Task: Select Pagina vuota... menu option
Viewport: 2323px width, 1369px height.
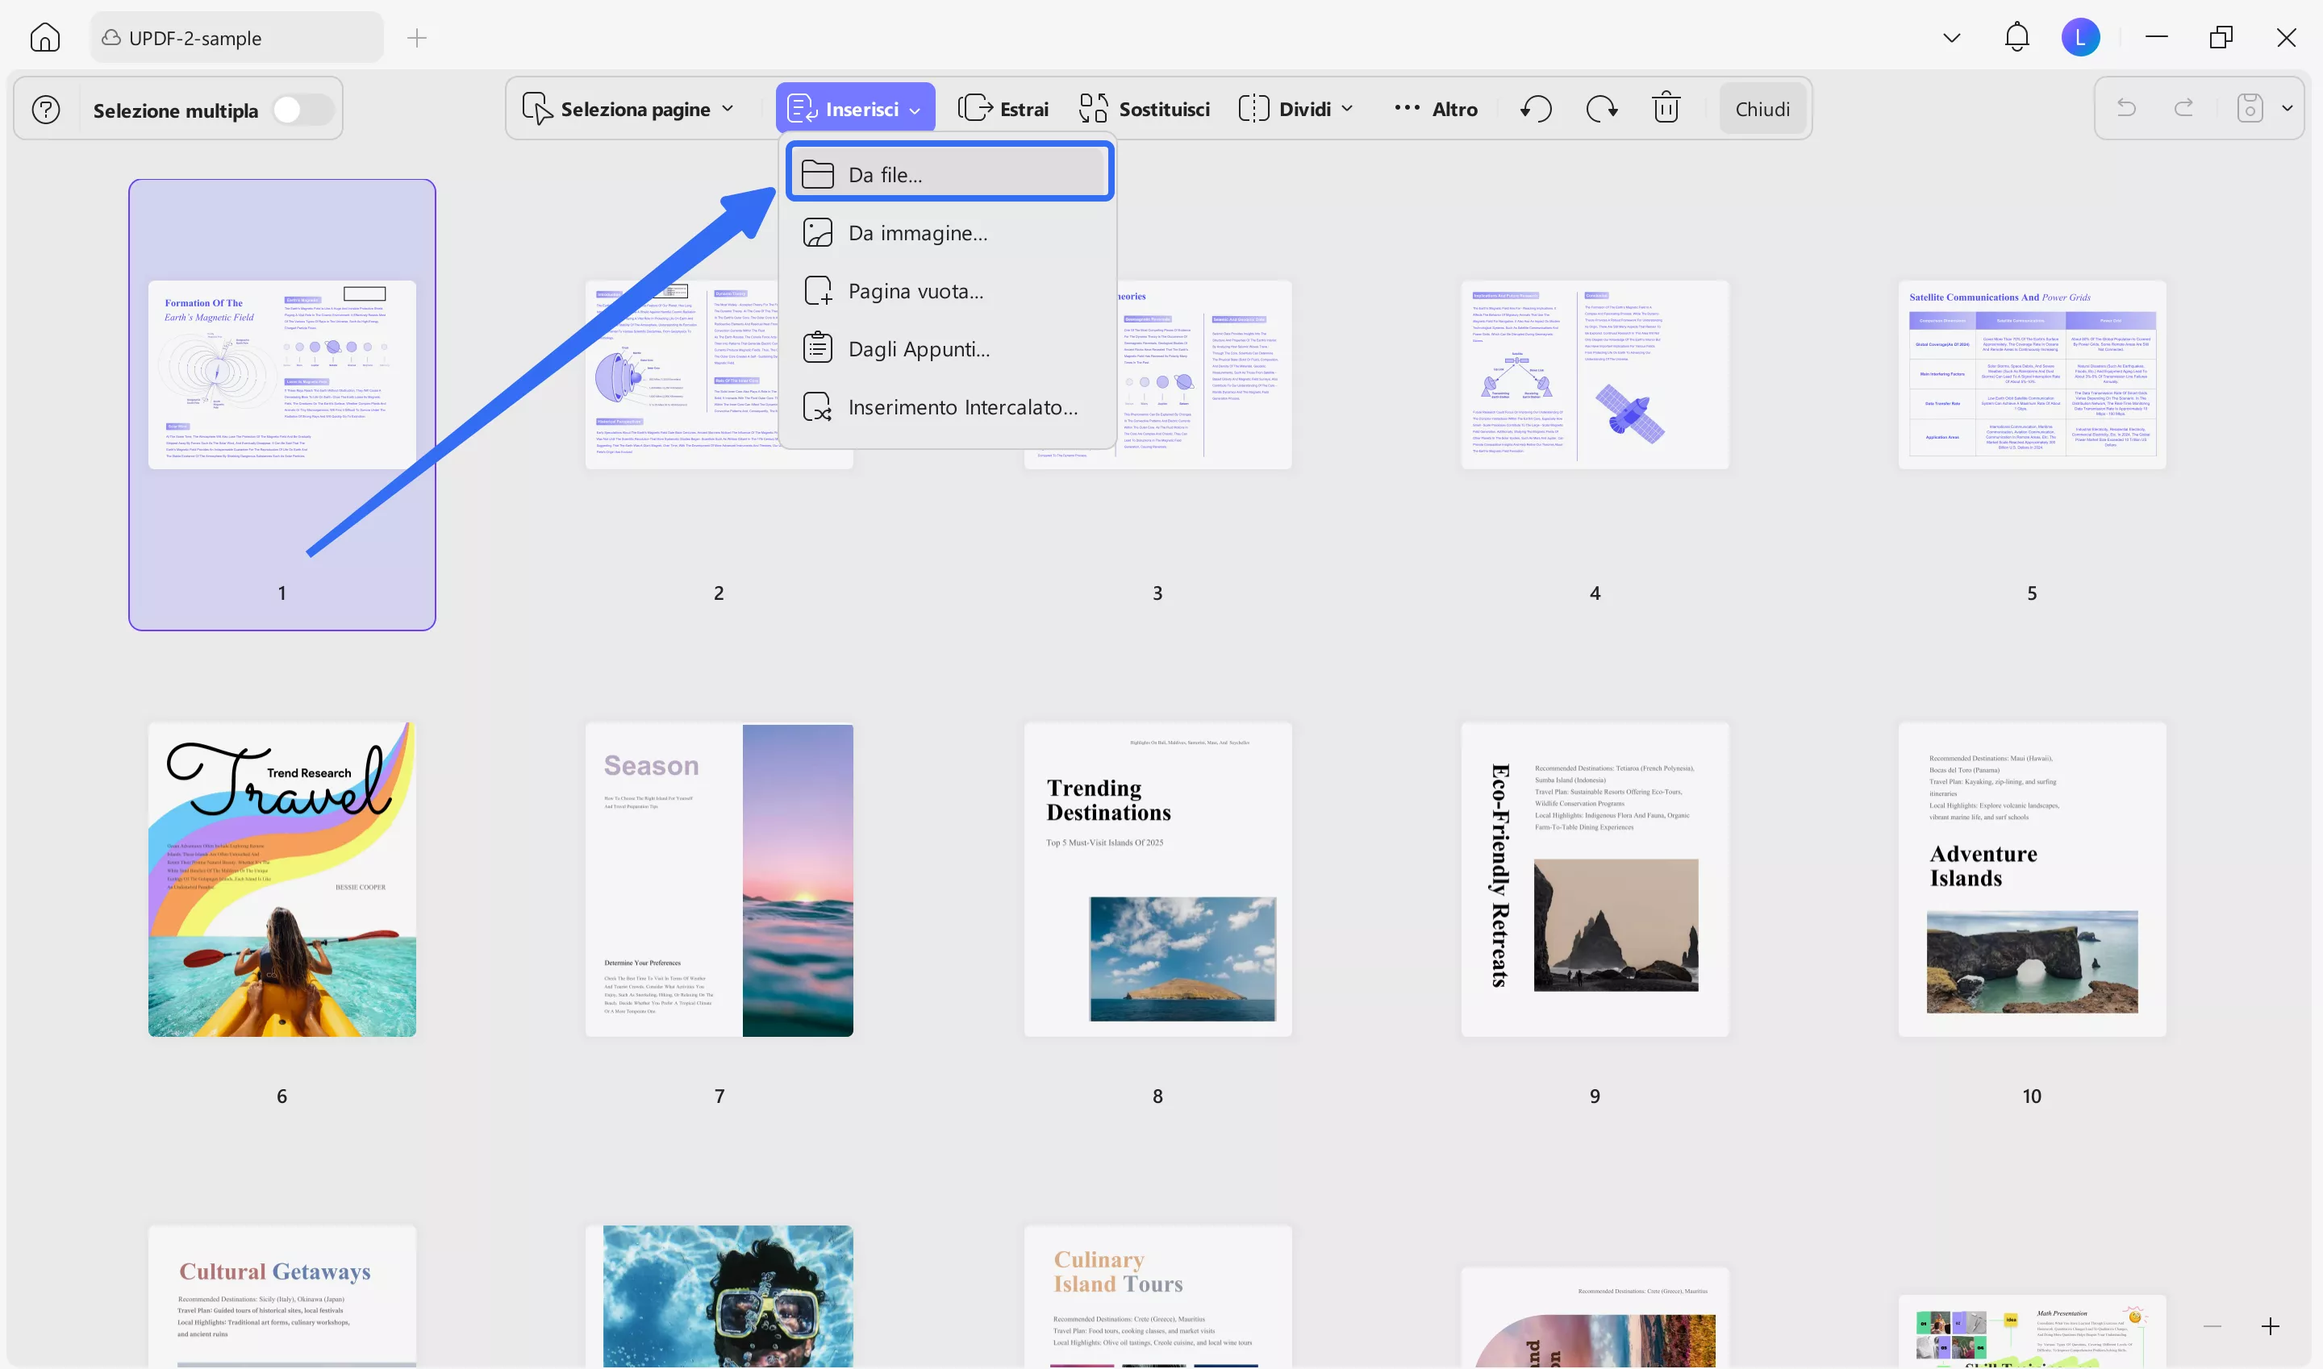Action: (915, 292)
